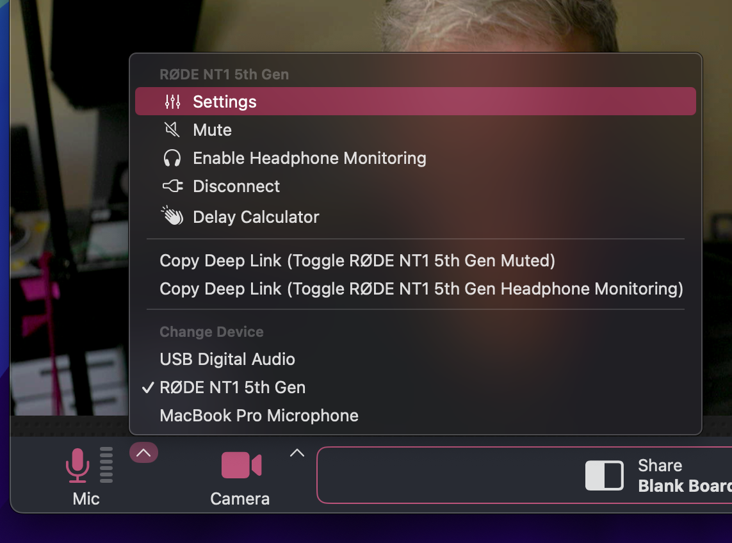Open Settings in the RØDE mic menu

pos(416,101)
